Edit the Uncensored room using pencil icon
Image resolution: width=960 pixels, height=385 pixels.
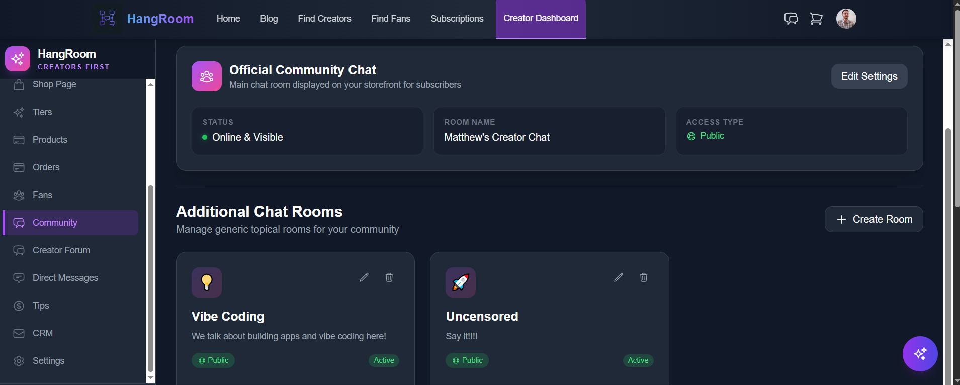click(618, 277)
